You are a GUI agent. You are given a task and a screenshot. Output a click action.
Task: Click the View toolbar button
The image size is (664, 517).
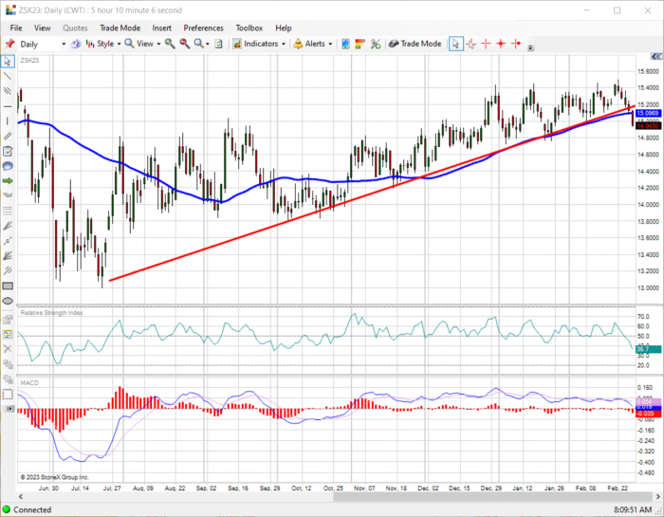(142, 44)
